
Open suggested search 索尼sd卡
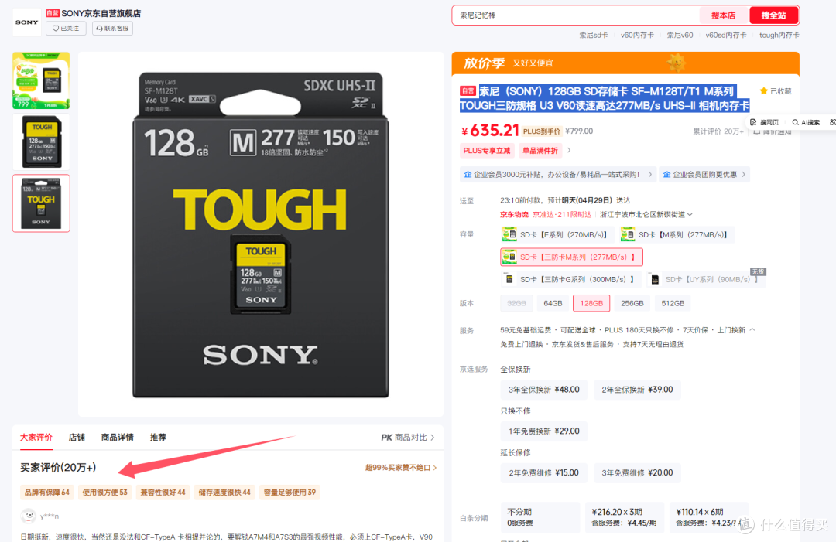594,35
